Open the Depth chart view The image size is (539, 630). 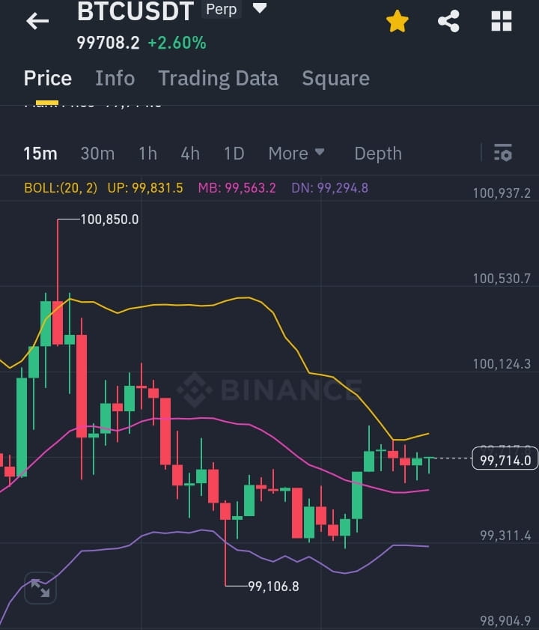[378, 154]
